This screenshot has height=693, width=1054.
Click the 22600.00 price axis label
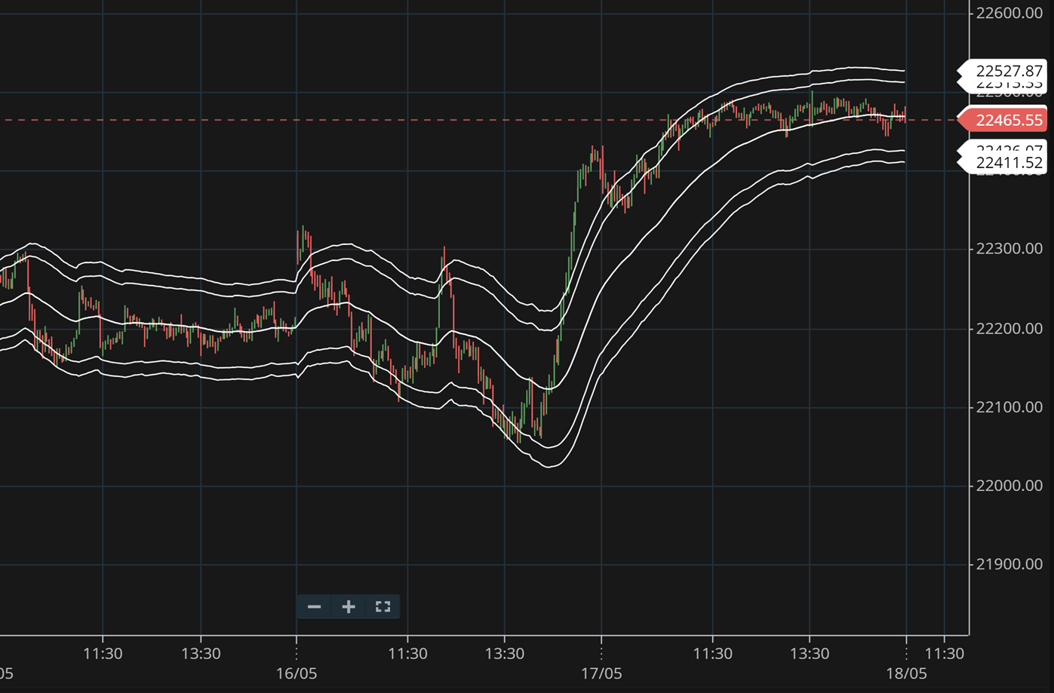coord(1009,13)
